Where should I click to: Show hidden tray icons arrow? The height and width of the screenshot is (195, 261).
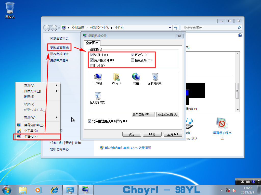coord(221,190)
